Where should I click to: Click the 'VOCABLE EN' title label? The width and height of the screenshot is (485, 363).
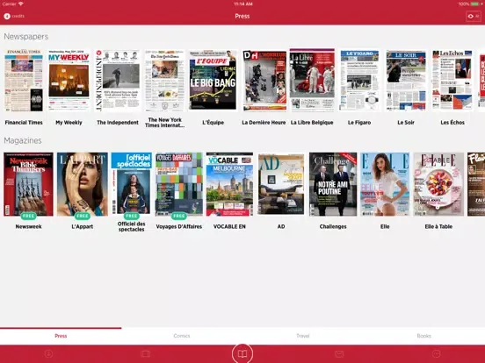[x=229, y=226]
